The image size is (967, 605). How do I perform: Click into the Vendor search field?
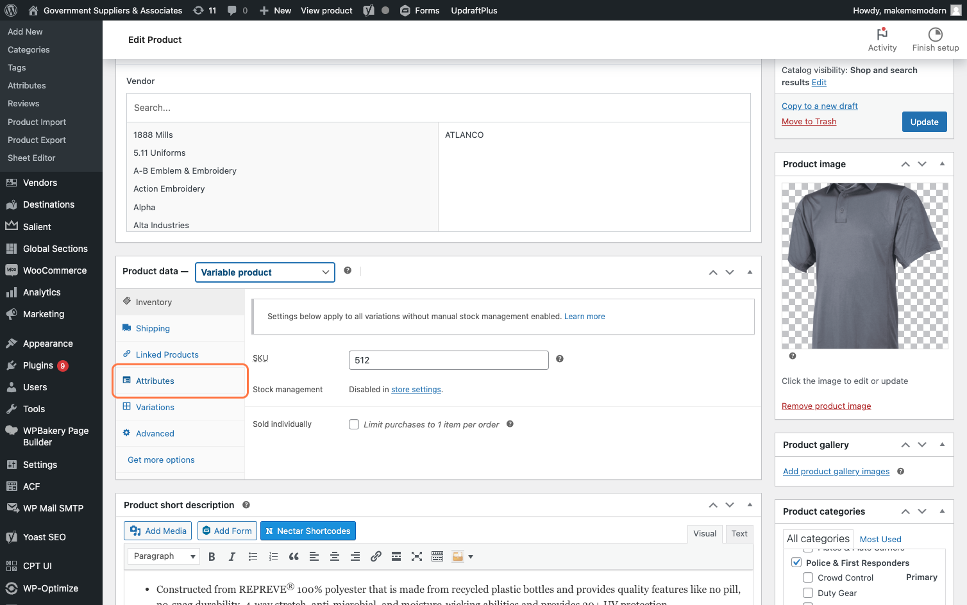[439, 108]
